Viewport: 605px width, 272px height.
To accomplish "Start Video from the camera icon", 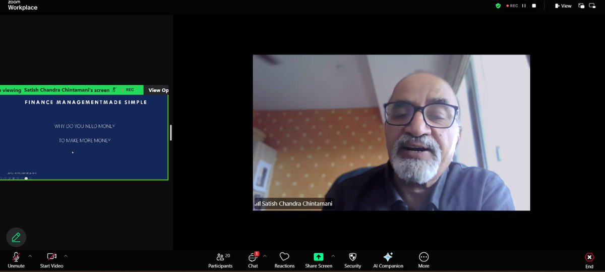I will tap(51, 260).
